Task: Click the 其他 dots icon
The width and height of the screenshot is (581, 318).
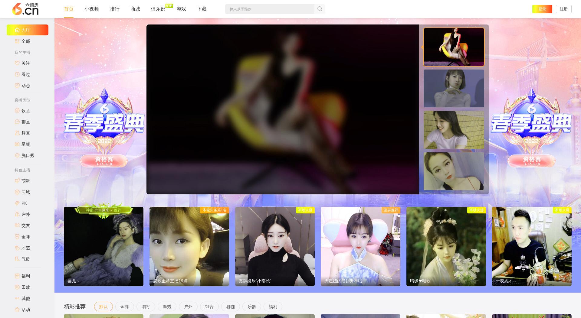Action: pos(17,298)
